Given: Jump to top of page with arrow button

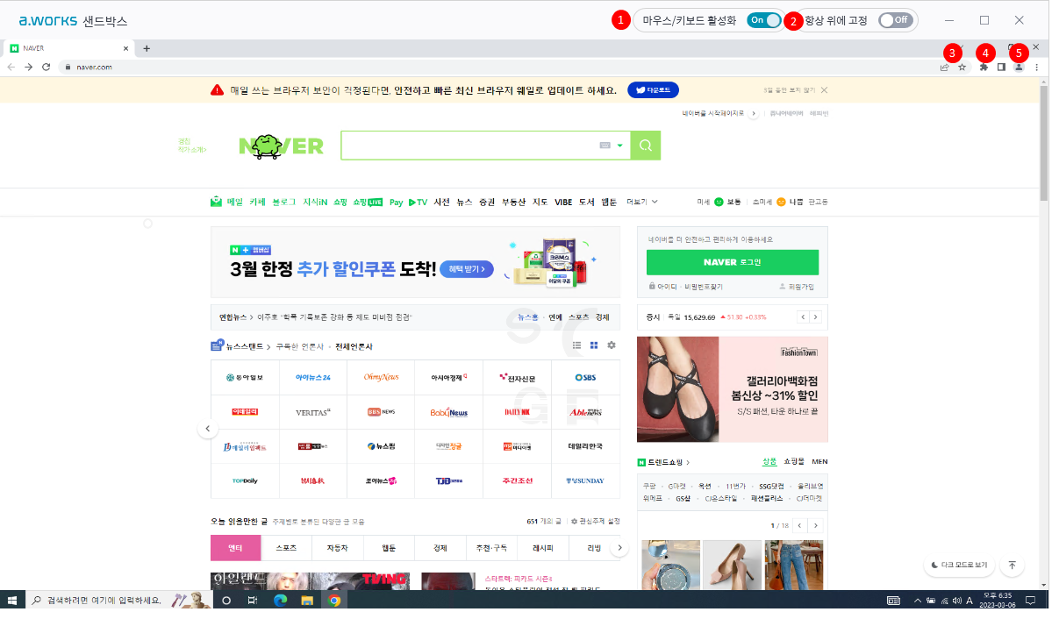Looking at the screenshot, I should coord(1012,566).
